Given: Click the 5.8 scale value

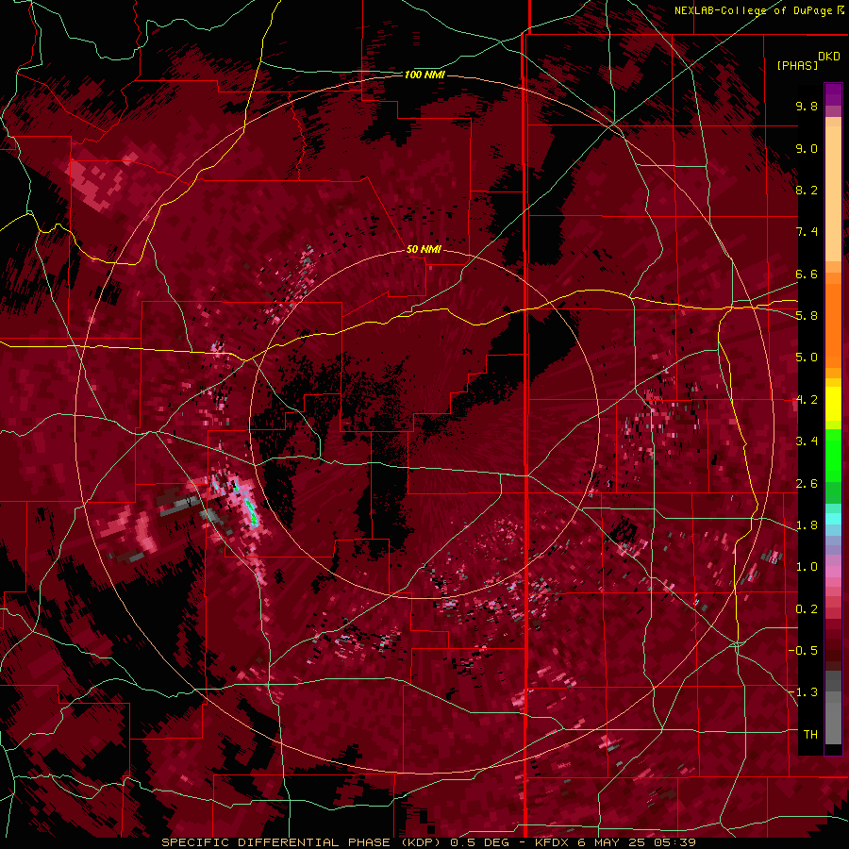Looking at the screenshot, I should pos(807,316).
